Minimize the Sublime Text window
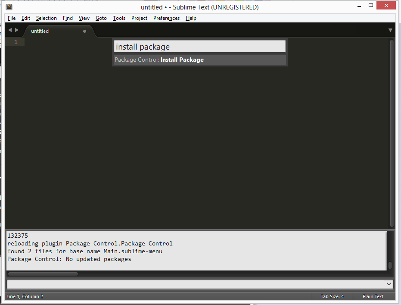 click(x=359, y=6)
